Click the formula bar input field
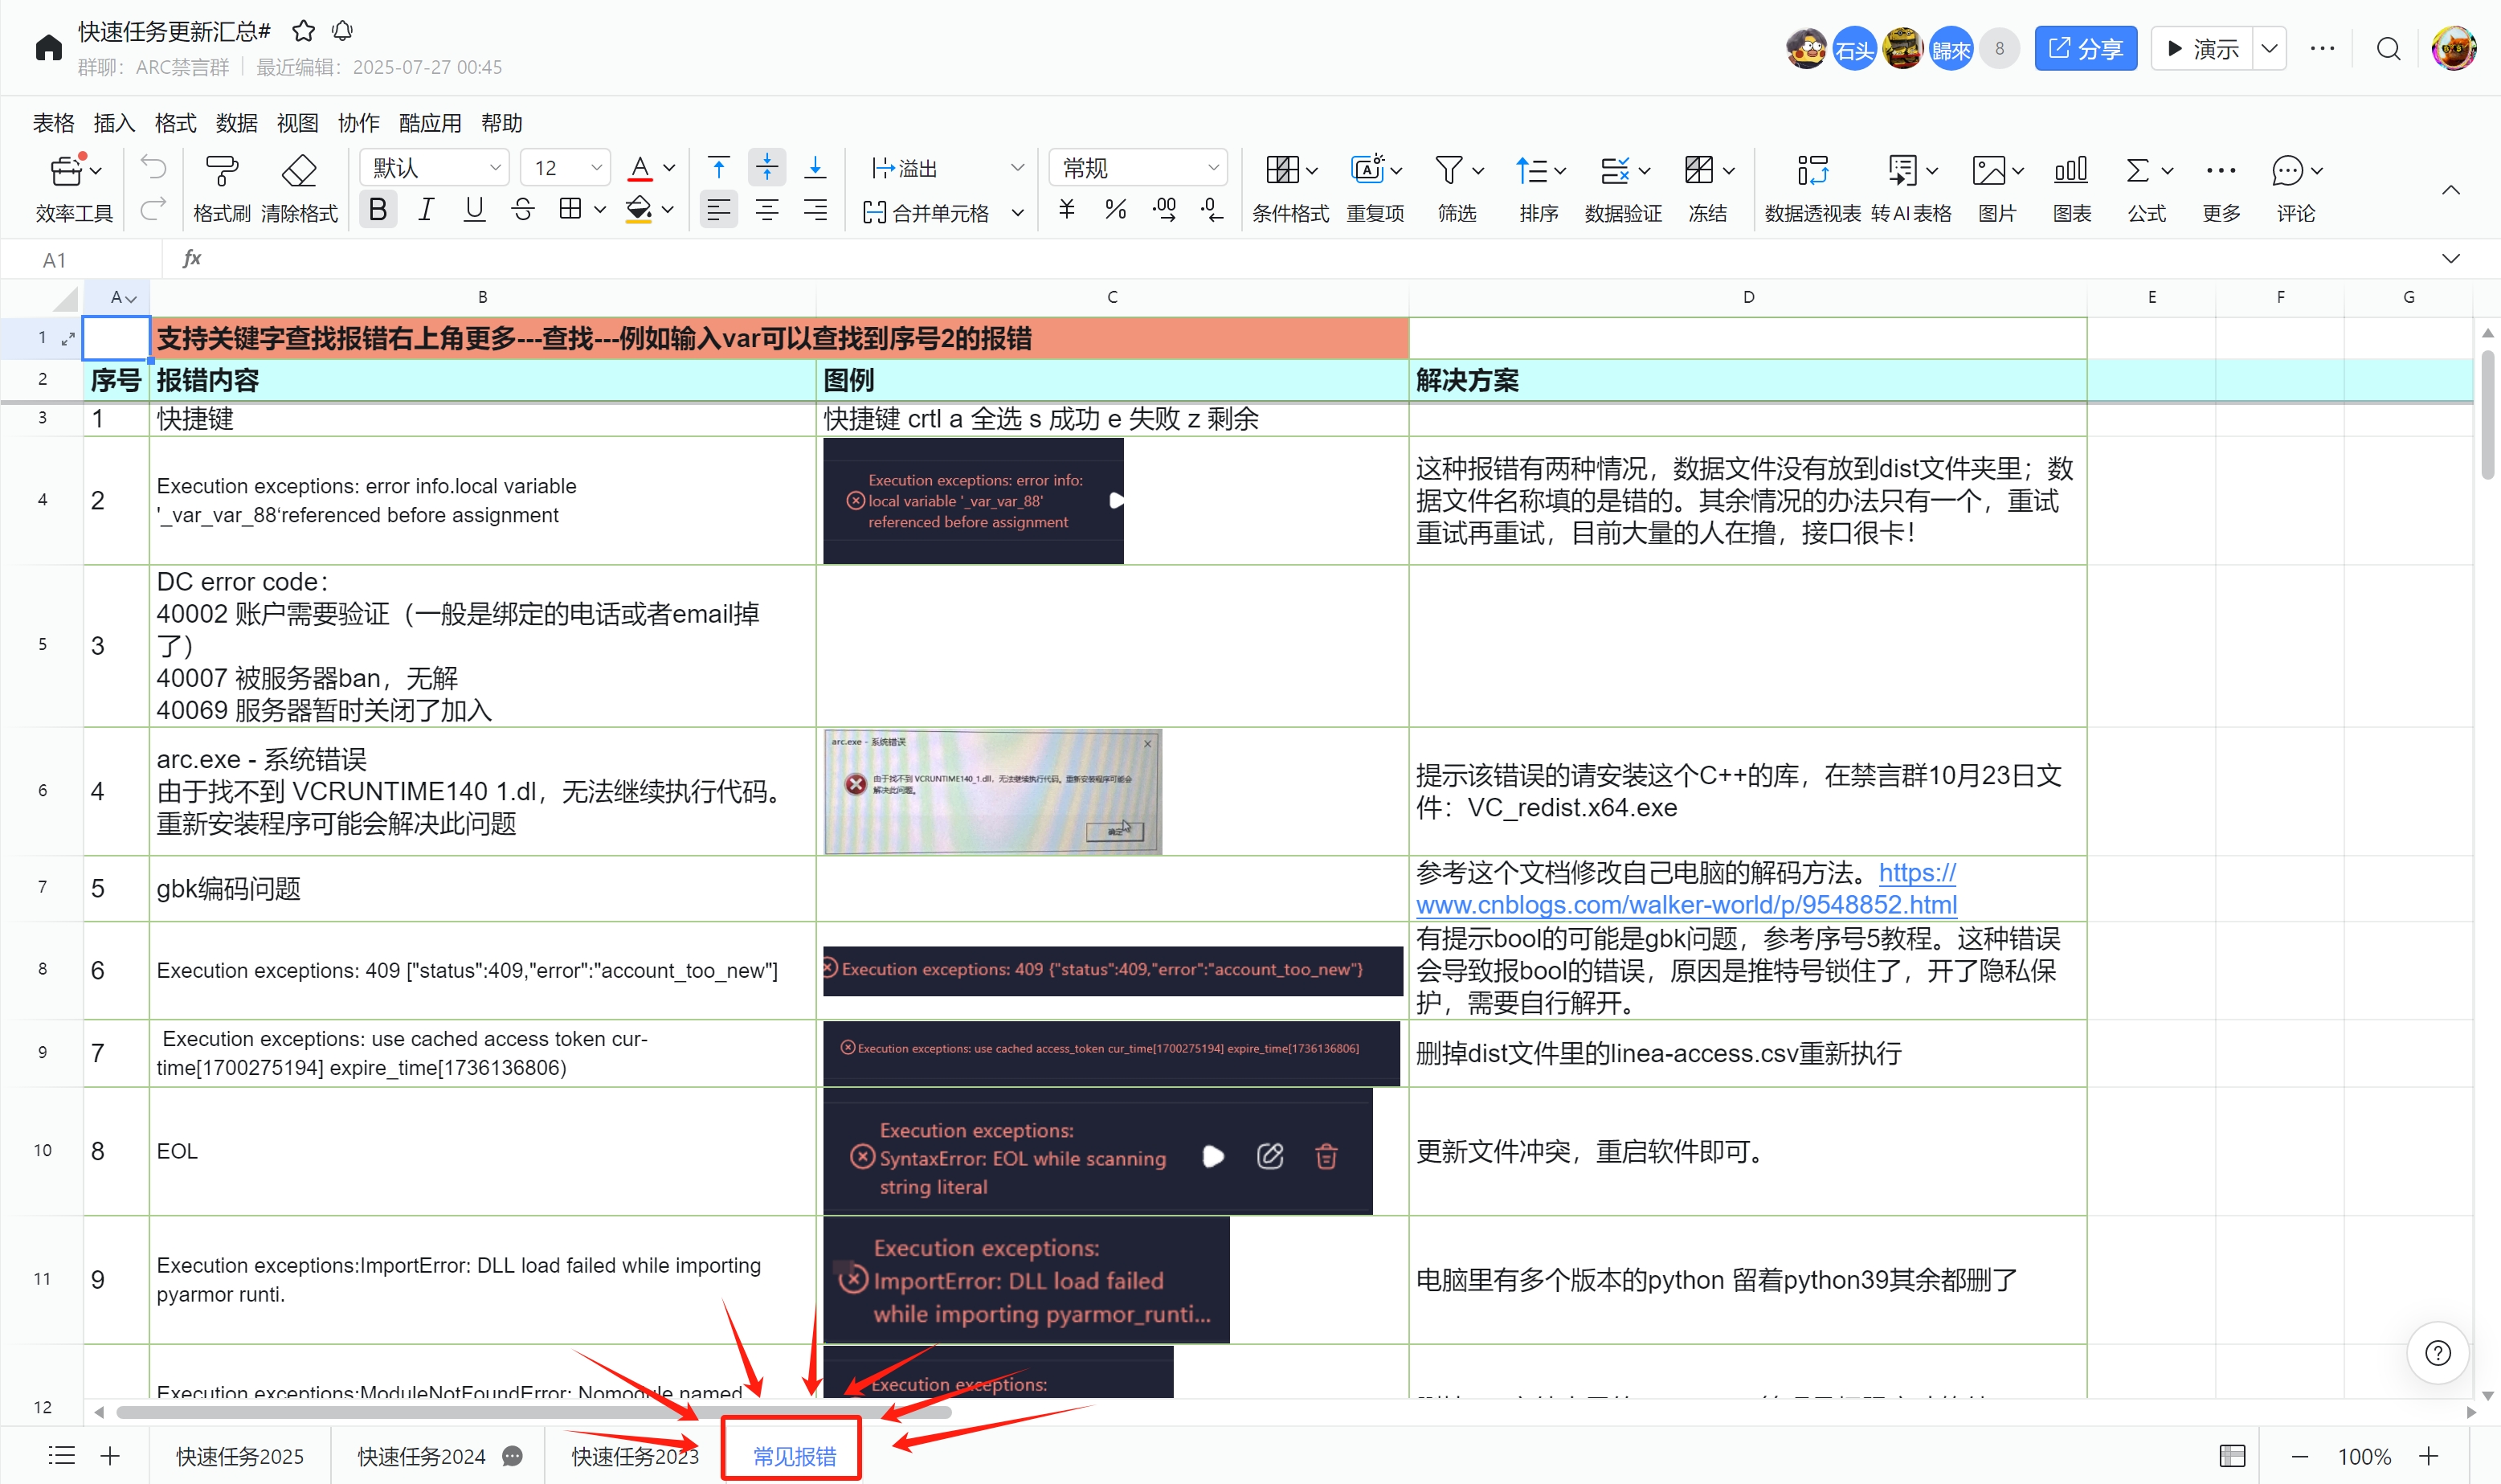This screenshot has height=1484, width=2501. (1299, 259)
